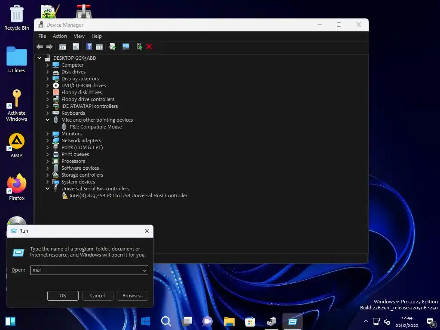Open Microsoft Store from the taskbar
The height and width of the screenshot is (330, 440).
(x=250, y=321)
